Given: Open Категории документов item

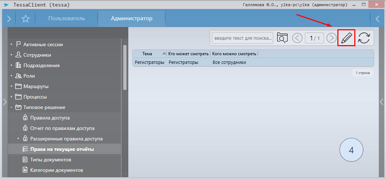Looking at the screenshot, I should pos(57,170).
